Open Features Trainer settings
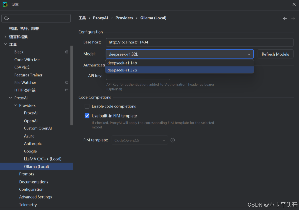 [x=28, y=75]
